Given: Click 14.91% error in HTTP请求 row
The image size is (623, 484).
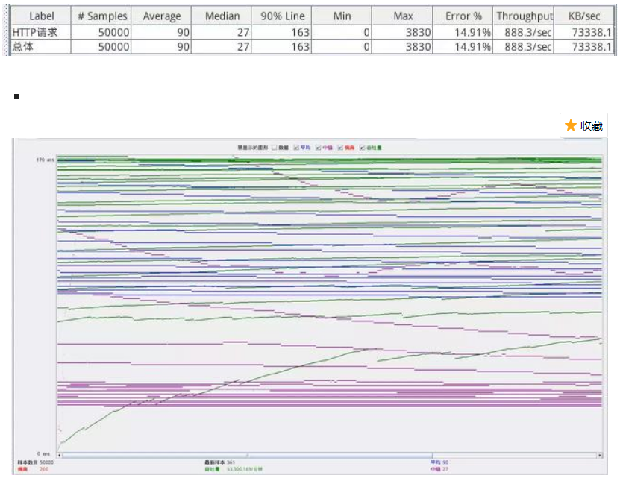Looking at the screenshot, I should pos(473,32).
